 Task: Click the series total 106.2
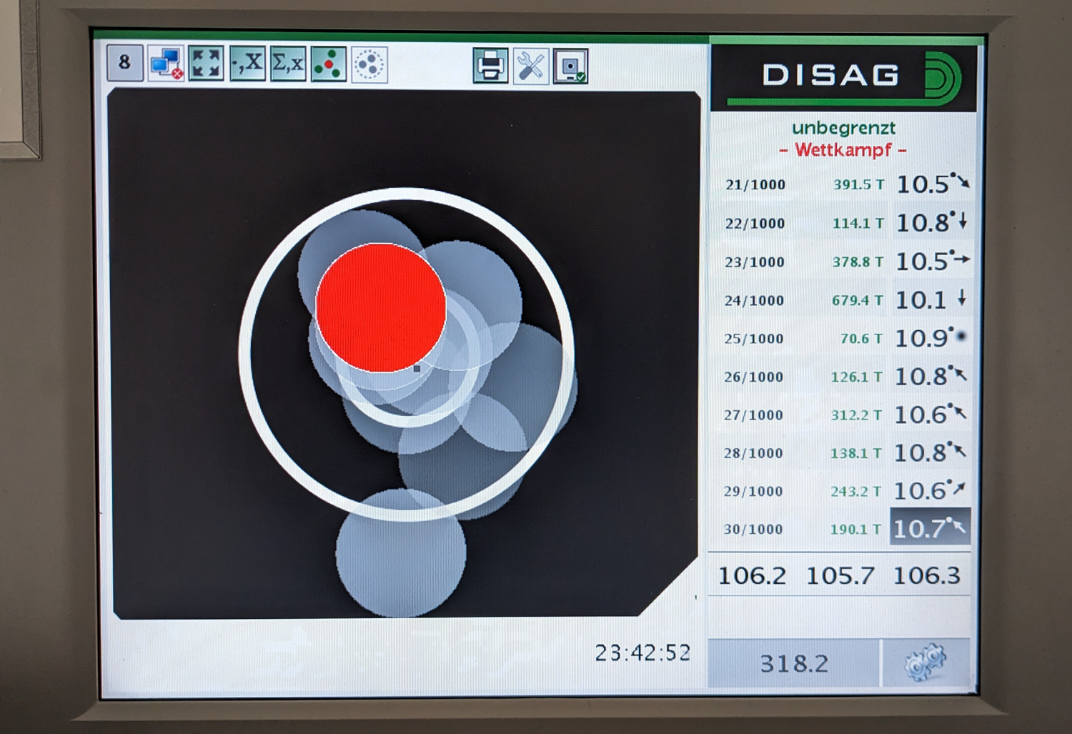(752, 575)
